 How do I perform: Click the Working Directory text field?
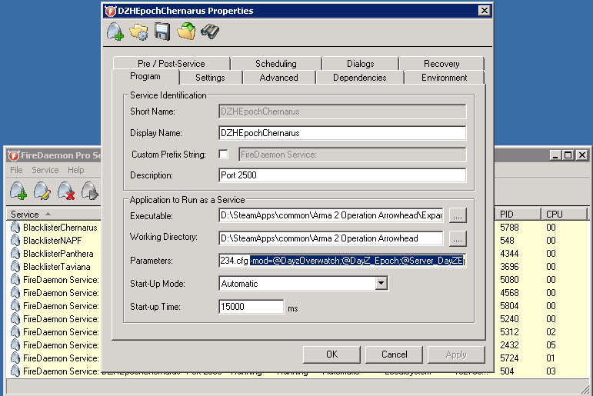coord(331,238)
